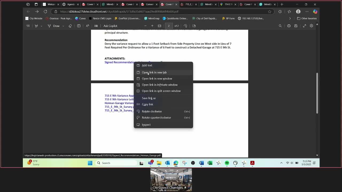Image resolution: width=342 pixels, height=192 pixels.
Task: Choose Rotate clockwise in context menu
Action: click(163, 111)
